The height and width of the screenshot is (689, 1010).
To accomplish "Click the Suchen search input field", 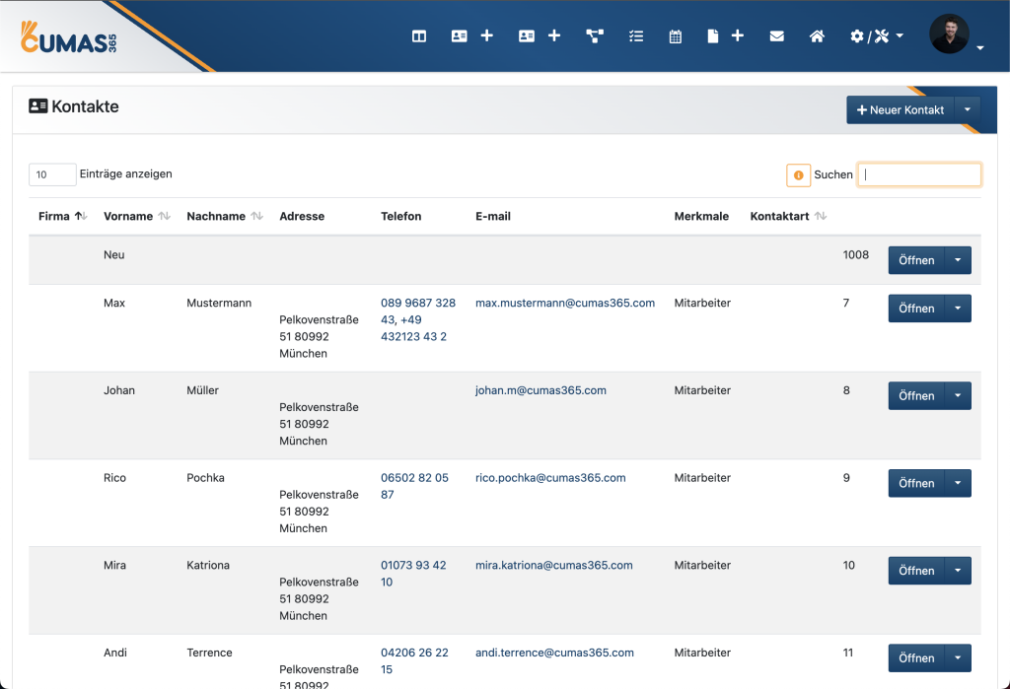I will point(919,174).
